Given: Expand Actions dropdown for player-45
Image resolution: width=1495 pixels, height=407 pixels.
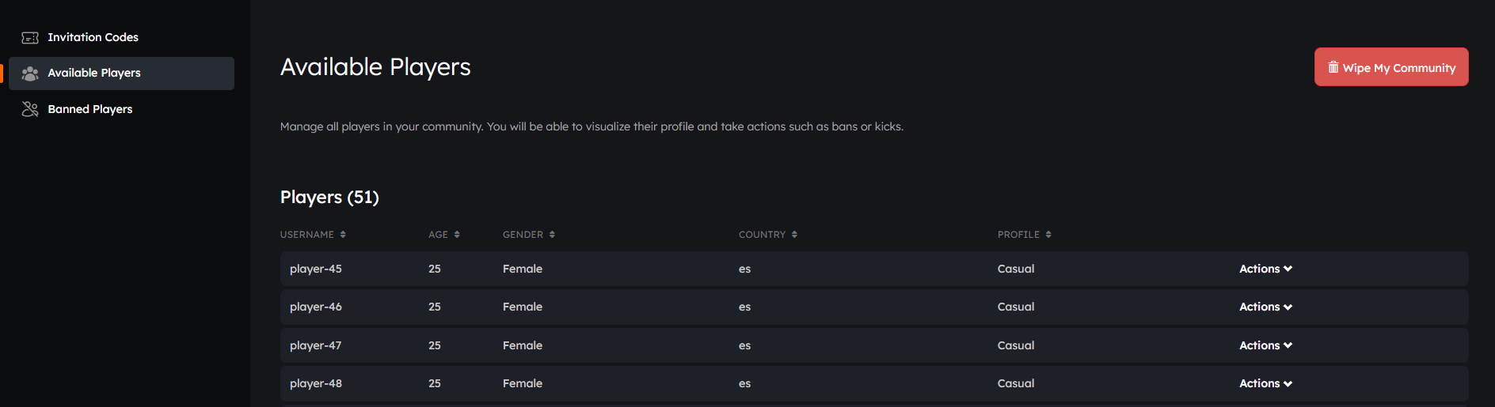Looking at the screenshot, I should (x=1265, y=269).
